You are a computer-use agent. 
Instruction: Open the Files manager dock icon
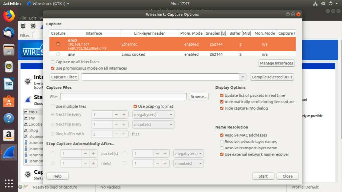pos(9,50)
